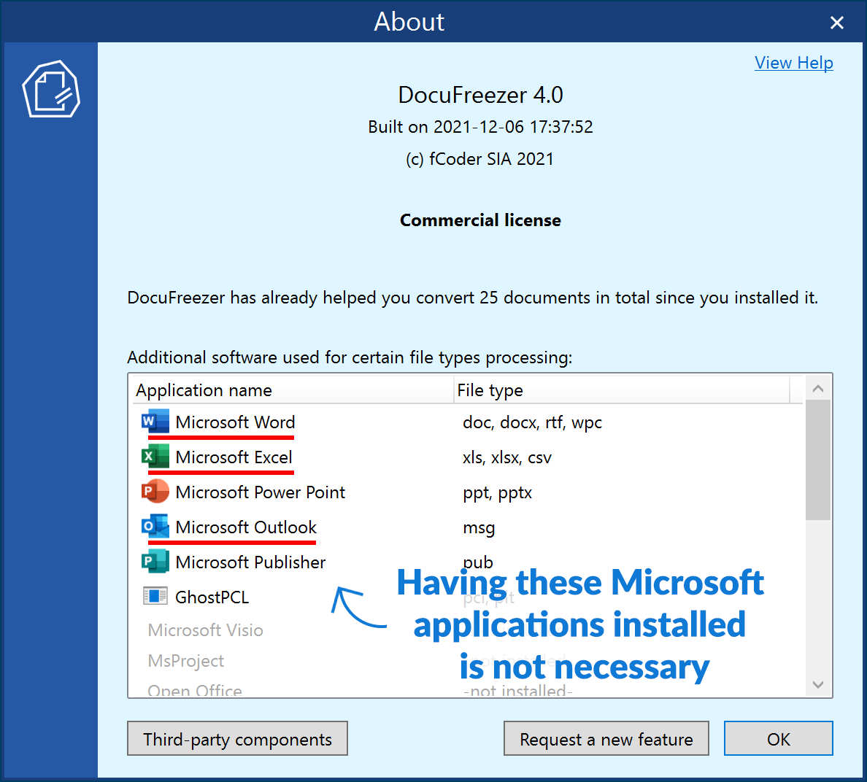The height and width of the screenshot is (782, 867).
Task: Select the Microsoft Word row text
Action: pos(235,422)
